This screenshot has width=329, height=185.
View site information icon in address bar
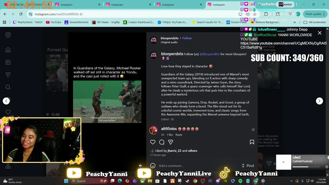click(x=31, y=14)
